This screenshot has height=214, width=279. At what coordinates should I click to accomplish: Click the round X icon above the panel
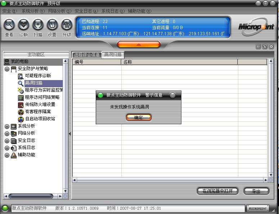point(271,47)
